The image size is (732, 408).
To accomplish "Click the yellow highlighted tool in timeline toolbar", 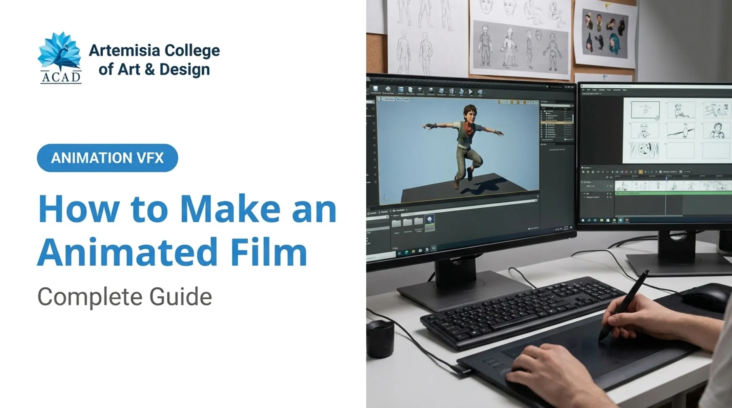I will (x=641, y=172).
